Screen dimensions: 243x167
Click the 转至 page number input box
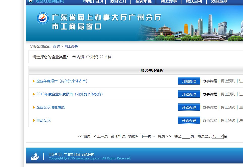[x=186, y=136]
